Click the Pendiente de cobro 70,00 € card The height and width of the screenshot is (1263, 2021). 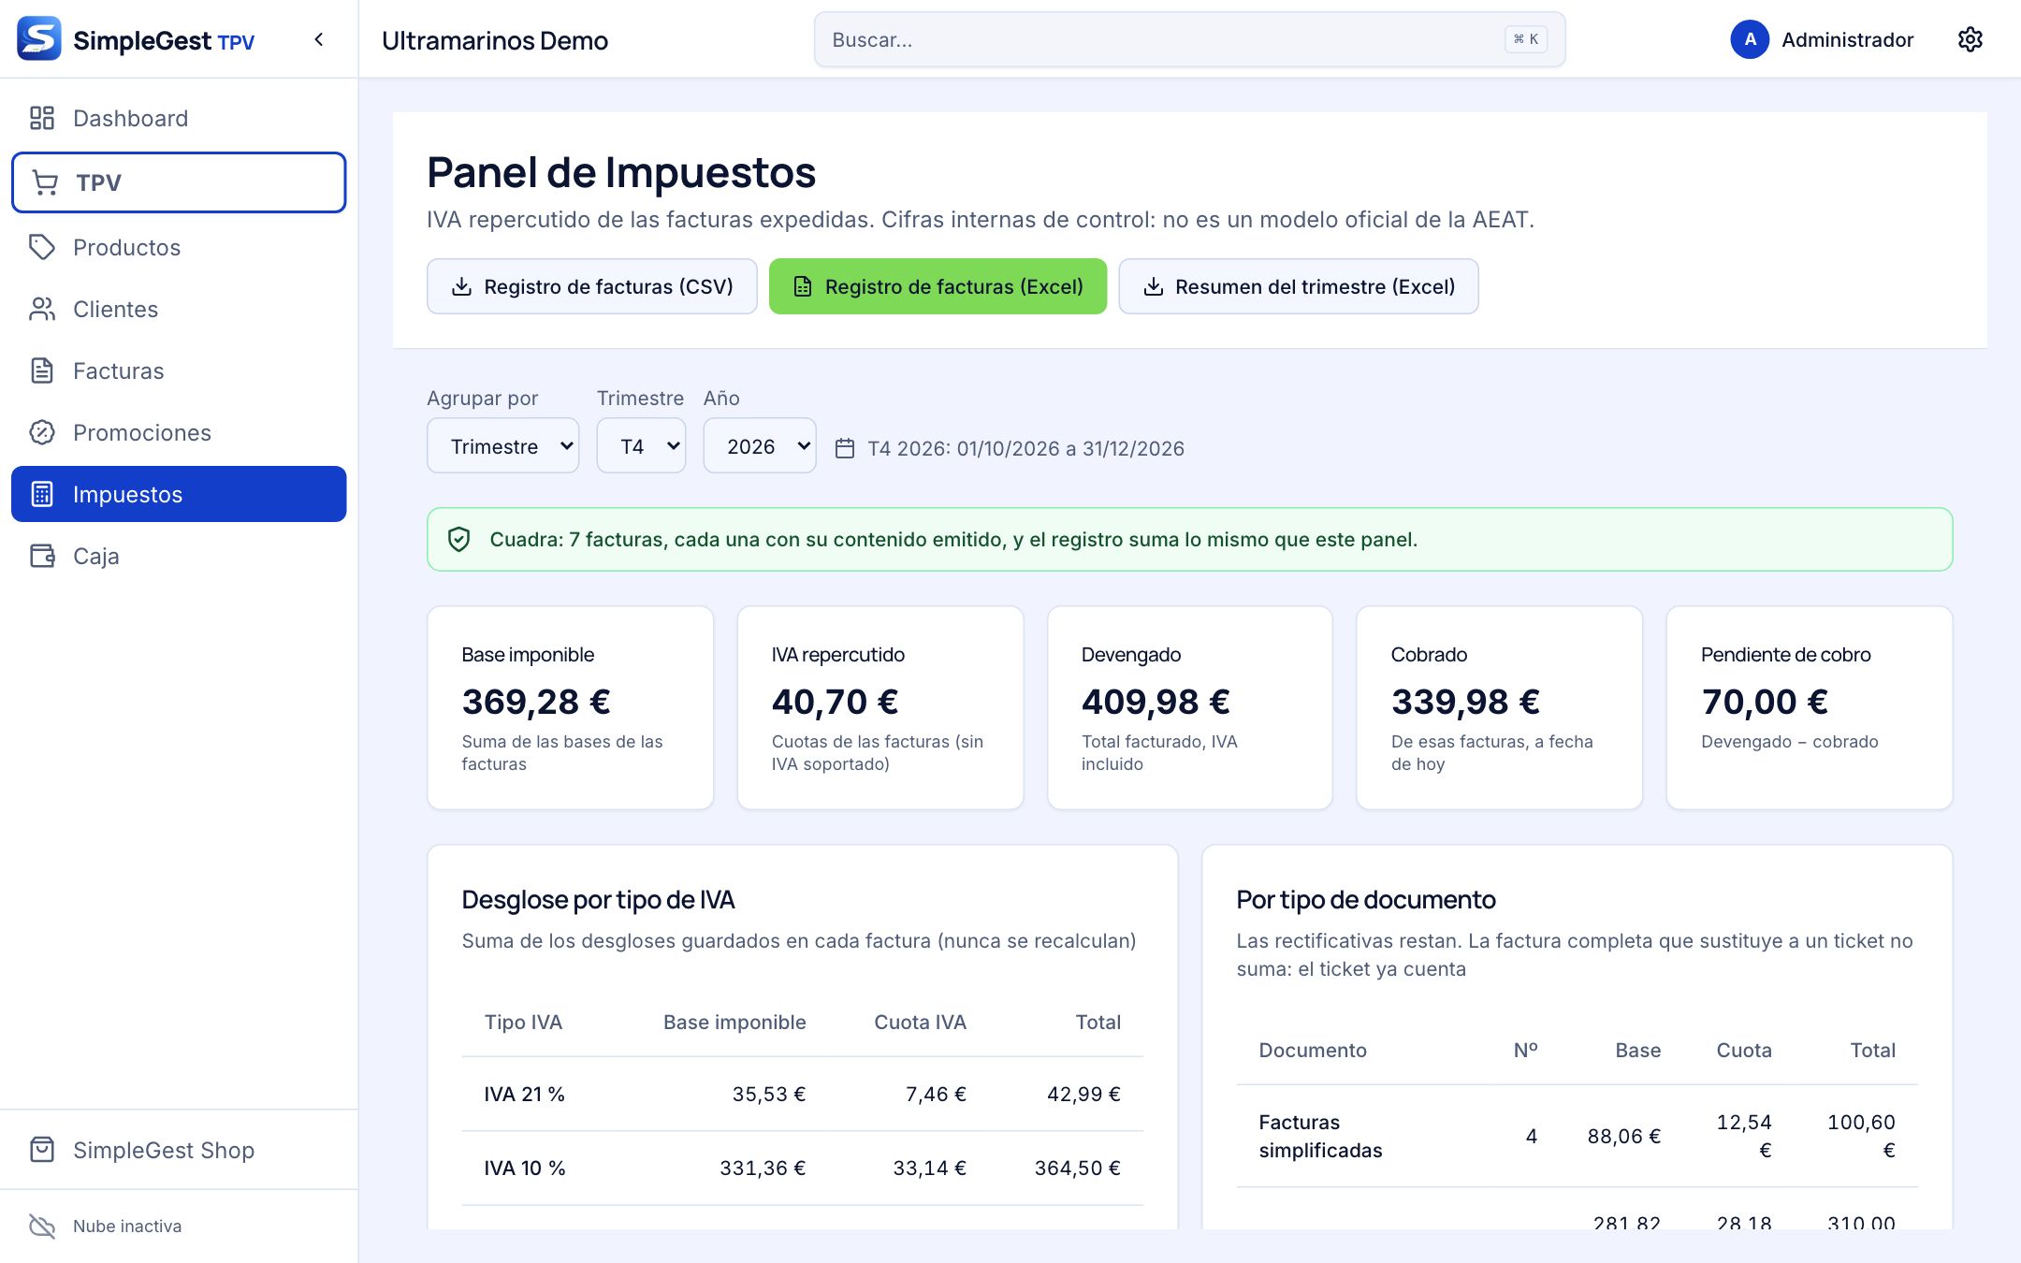pos(1810,707)
